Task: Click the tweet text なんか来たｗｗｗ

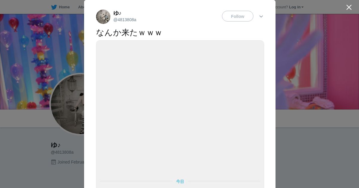Action: click(x=129, y=33)
